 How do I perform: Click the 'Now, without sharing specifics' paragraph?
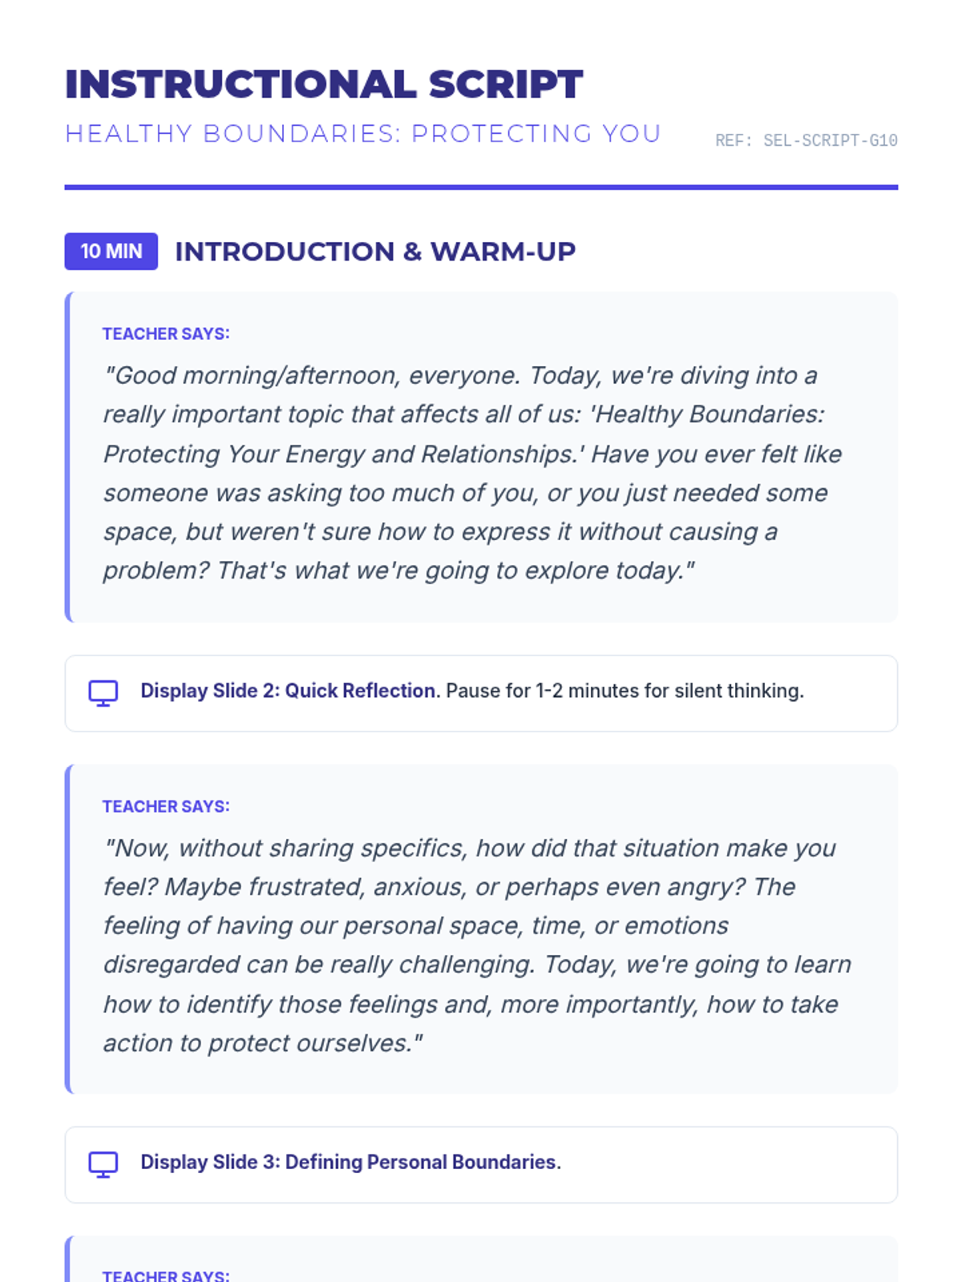(x=478, y=945)
